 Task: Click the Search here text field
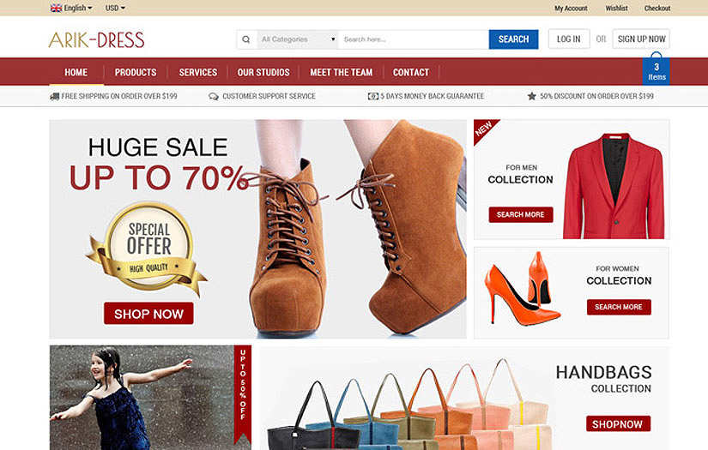[x=412, y=39]
